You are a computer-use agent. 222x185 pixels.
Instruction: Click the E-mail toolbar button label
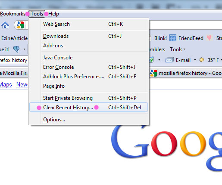click(183, 60)
